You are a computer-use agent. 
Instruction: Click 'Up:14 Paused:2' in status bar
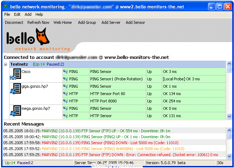19,163
